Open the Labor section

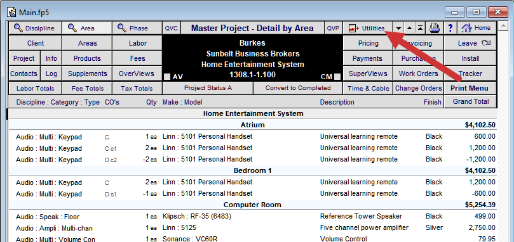pyautogui.click(x=137, y=43)
